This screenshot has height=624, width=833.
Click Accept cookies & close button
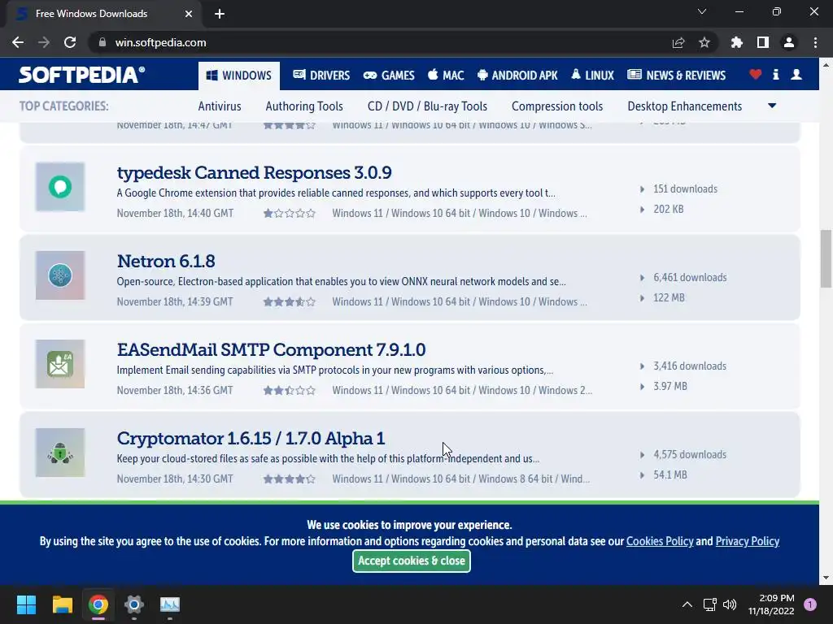411,561
